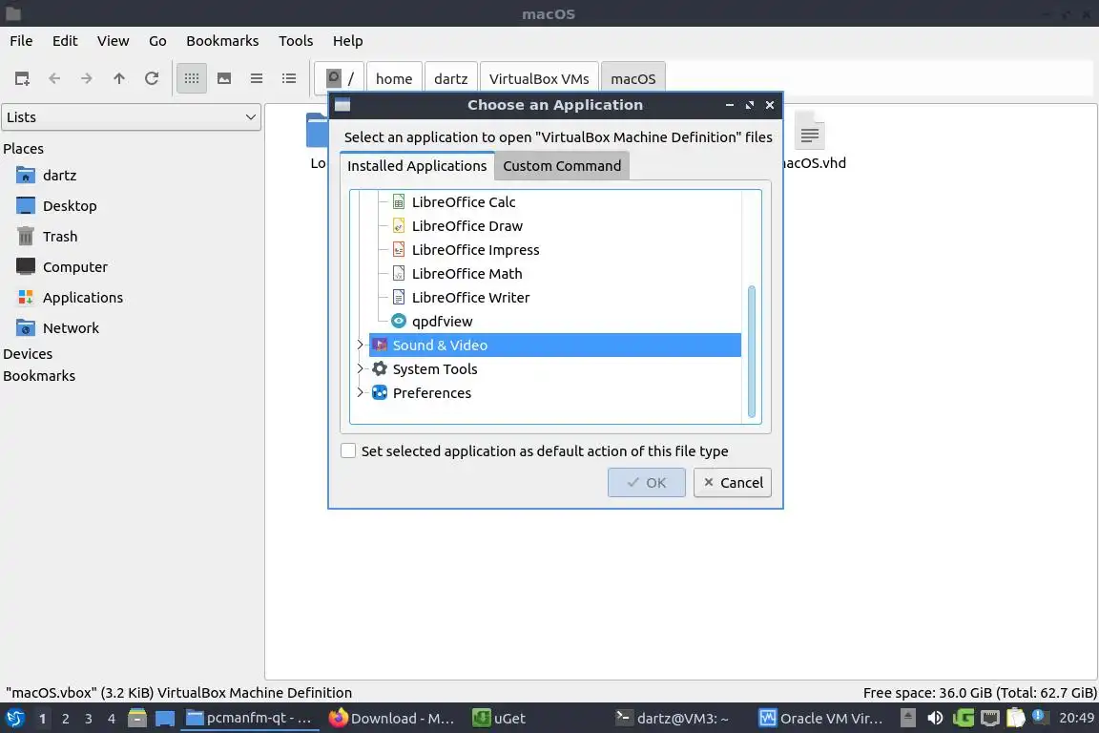Image resolution: width=1099 pixels, height=733 pixels.
Task: Go back using the left arrow icon
Action: [x=54, y=78]
